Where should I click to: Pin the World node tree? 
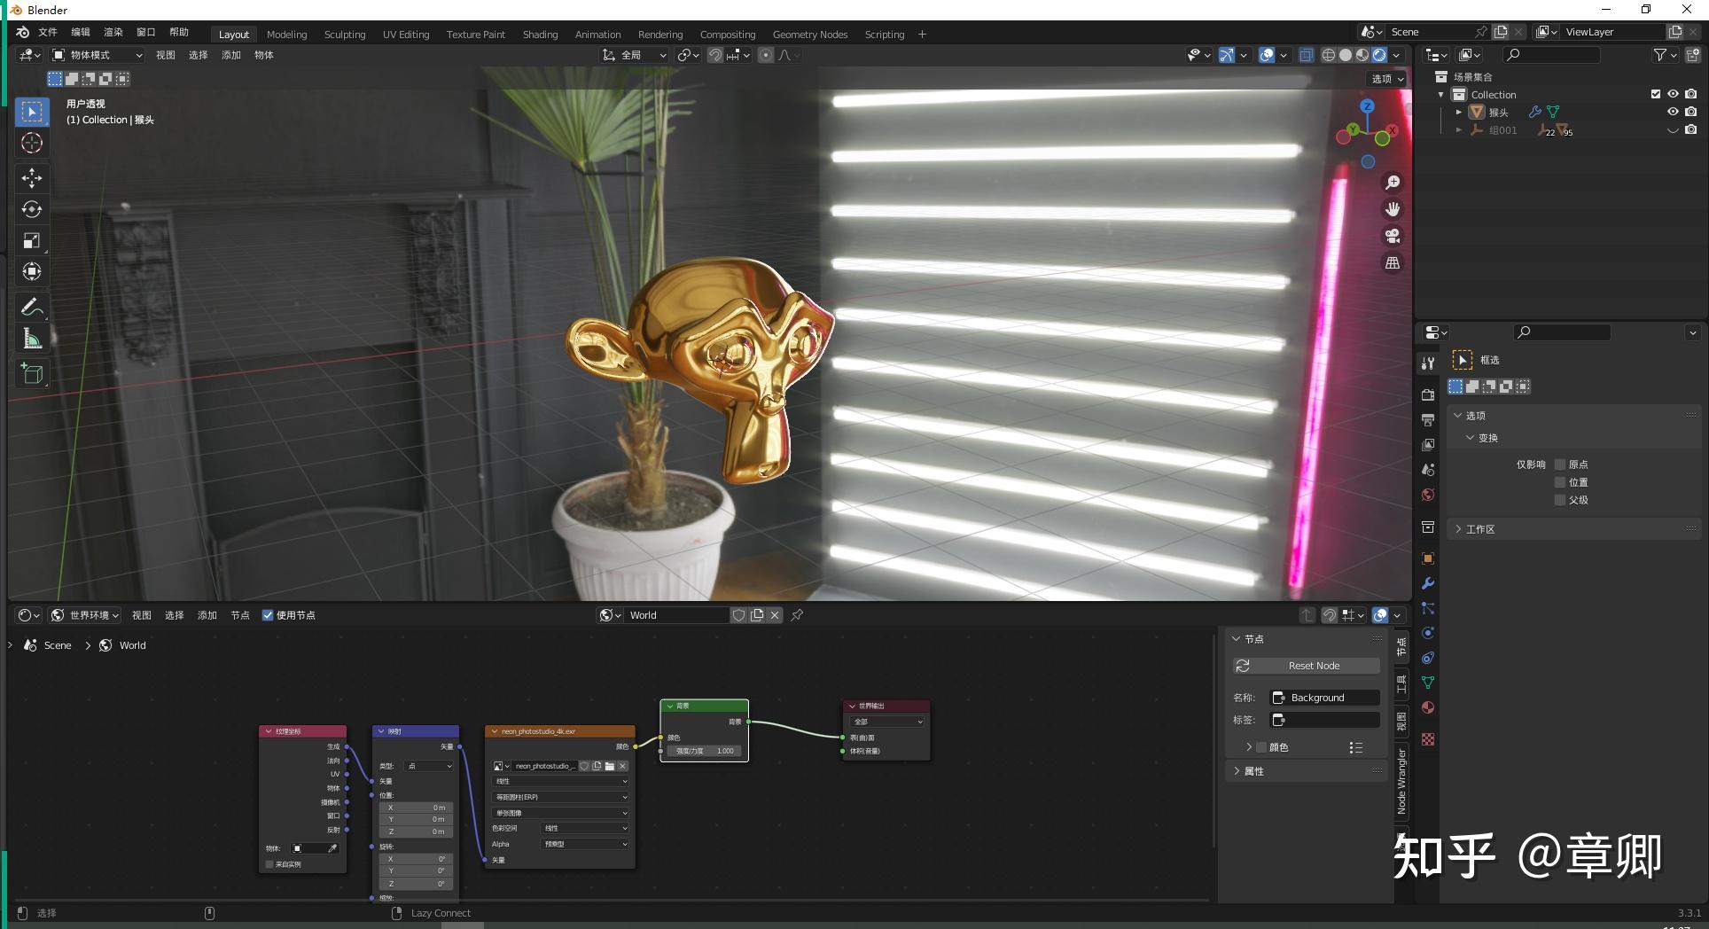(797, 615)
